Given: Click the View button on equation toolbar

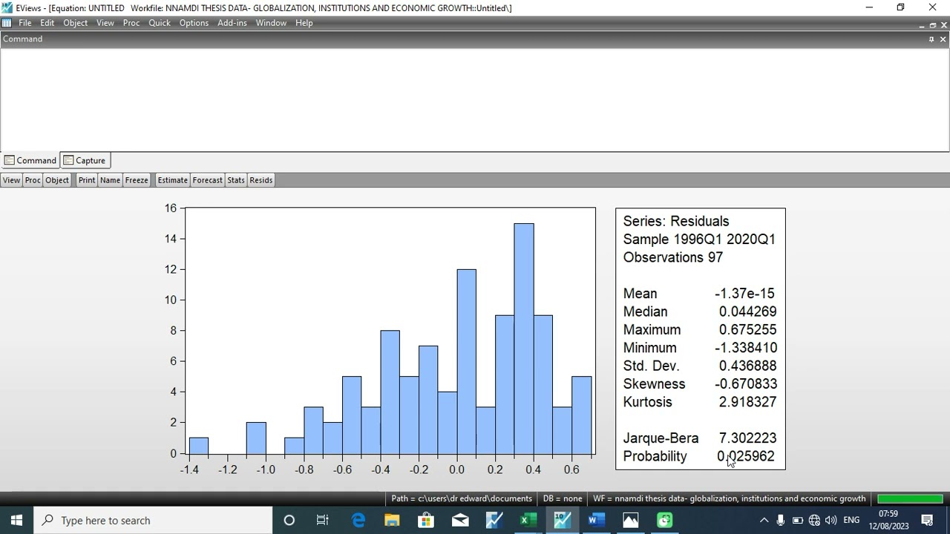Looking at the screenshot, I should coord(11,180).
